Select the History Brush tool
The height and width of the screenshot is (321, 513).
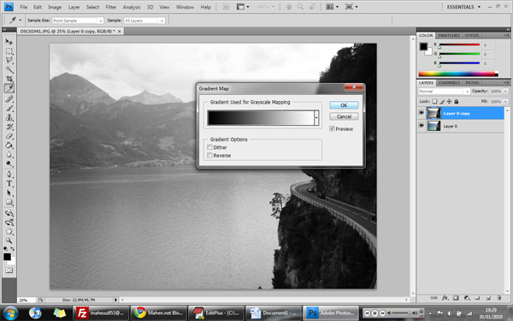9,127
